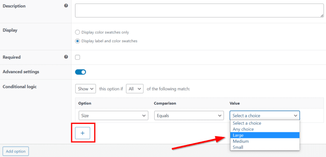This screenshot has width=326, height=157.
Task: Turn off the Advanced settings toggle
Action: point(80,72)
